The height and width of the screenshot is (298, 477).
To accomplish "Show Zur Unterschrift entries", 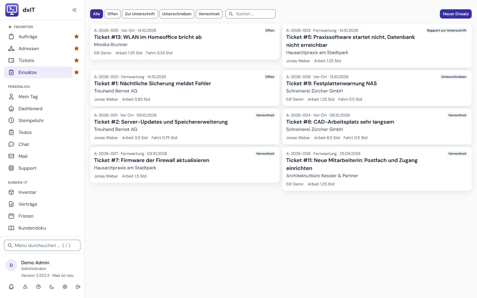I will point(140,14).
